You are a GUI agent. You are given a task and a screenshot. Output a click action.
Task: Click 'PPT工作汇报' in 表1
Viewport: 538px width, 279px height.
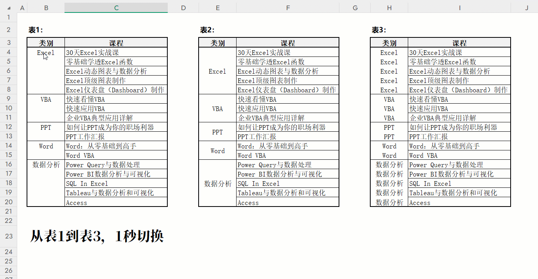coord(116,136)
